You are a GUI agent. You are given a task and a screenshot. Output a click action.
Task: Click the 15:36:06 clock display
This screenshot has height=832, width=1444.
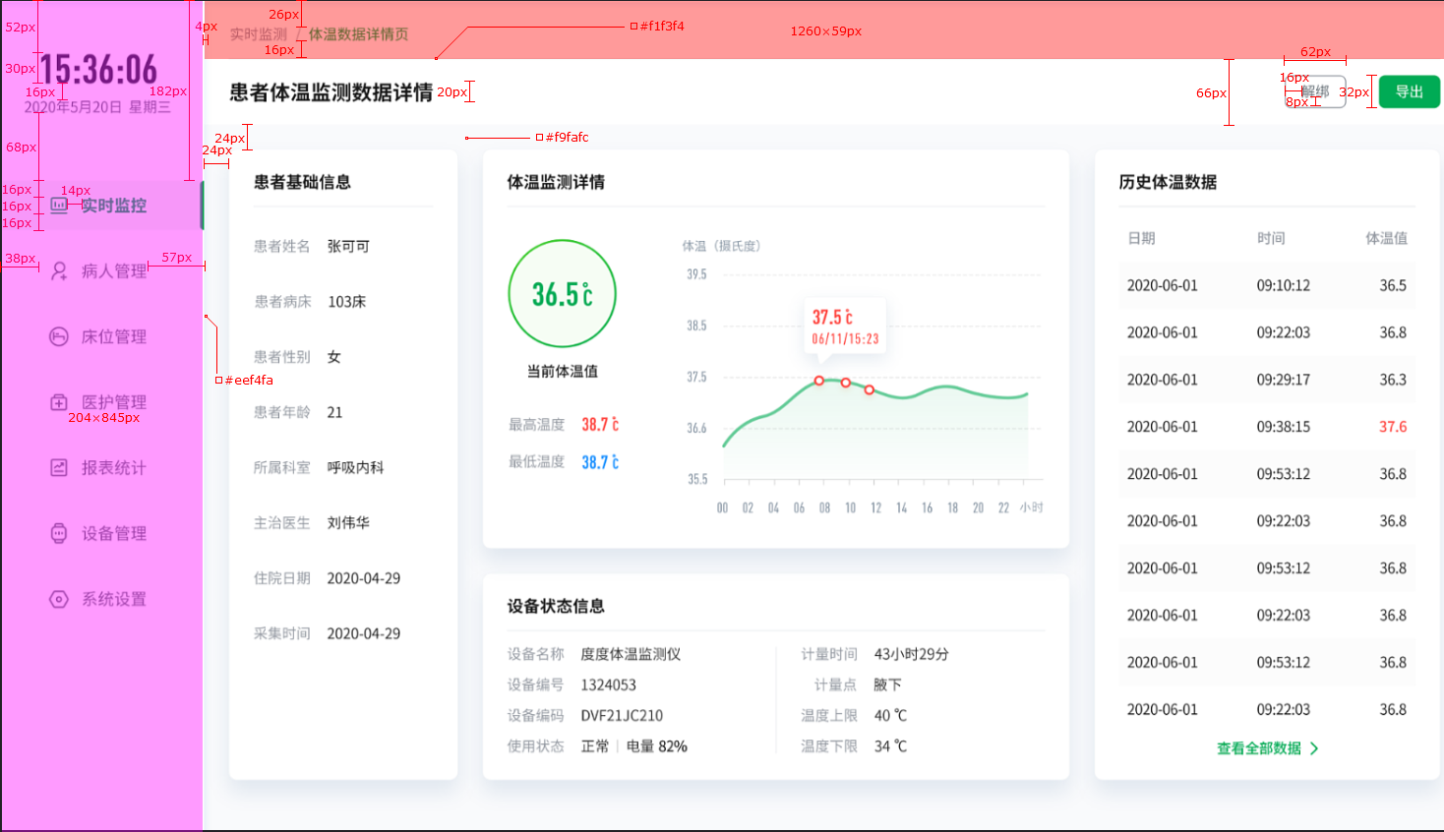pyautogui.click(x=98, y=69)
